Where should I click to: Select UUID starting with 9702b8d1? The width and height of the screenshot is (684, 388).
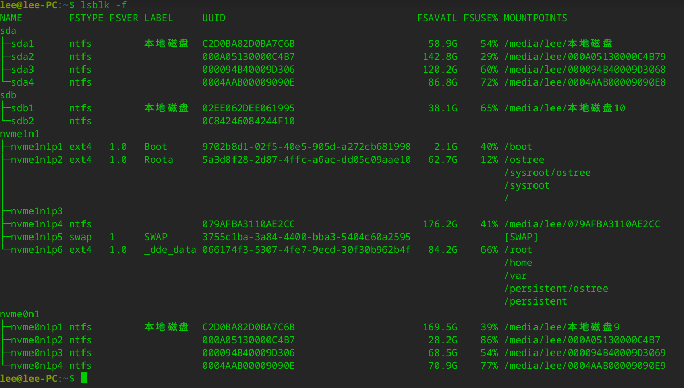click(306, 147)
